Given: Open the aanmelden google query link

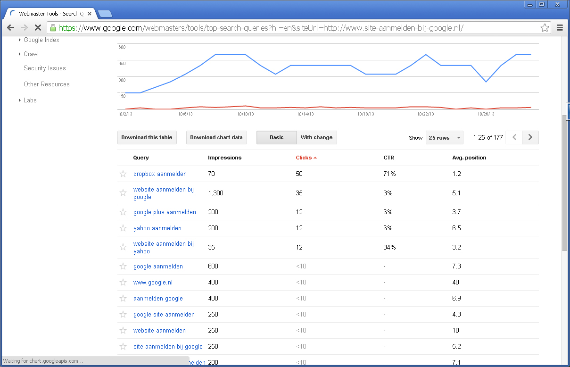Looking at the screenshot, I should pyautogui.click(x=158, y=299).
